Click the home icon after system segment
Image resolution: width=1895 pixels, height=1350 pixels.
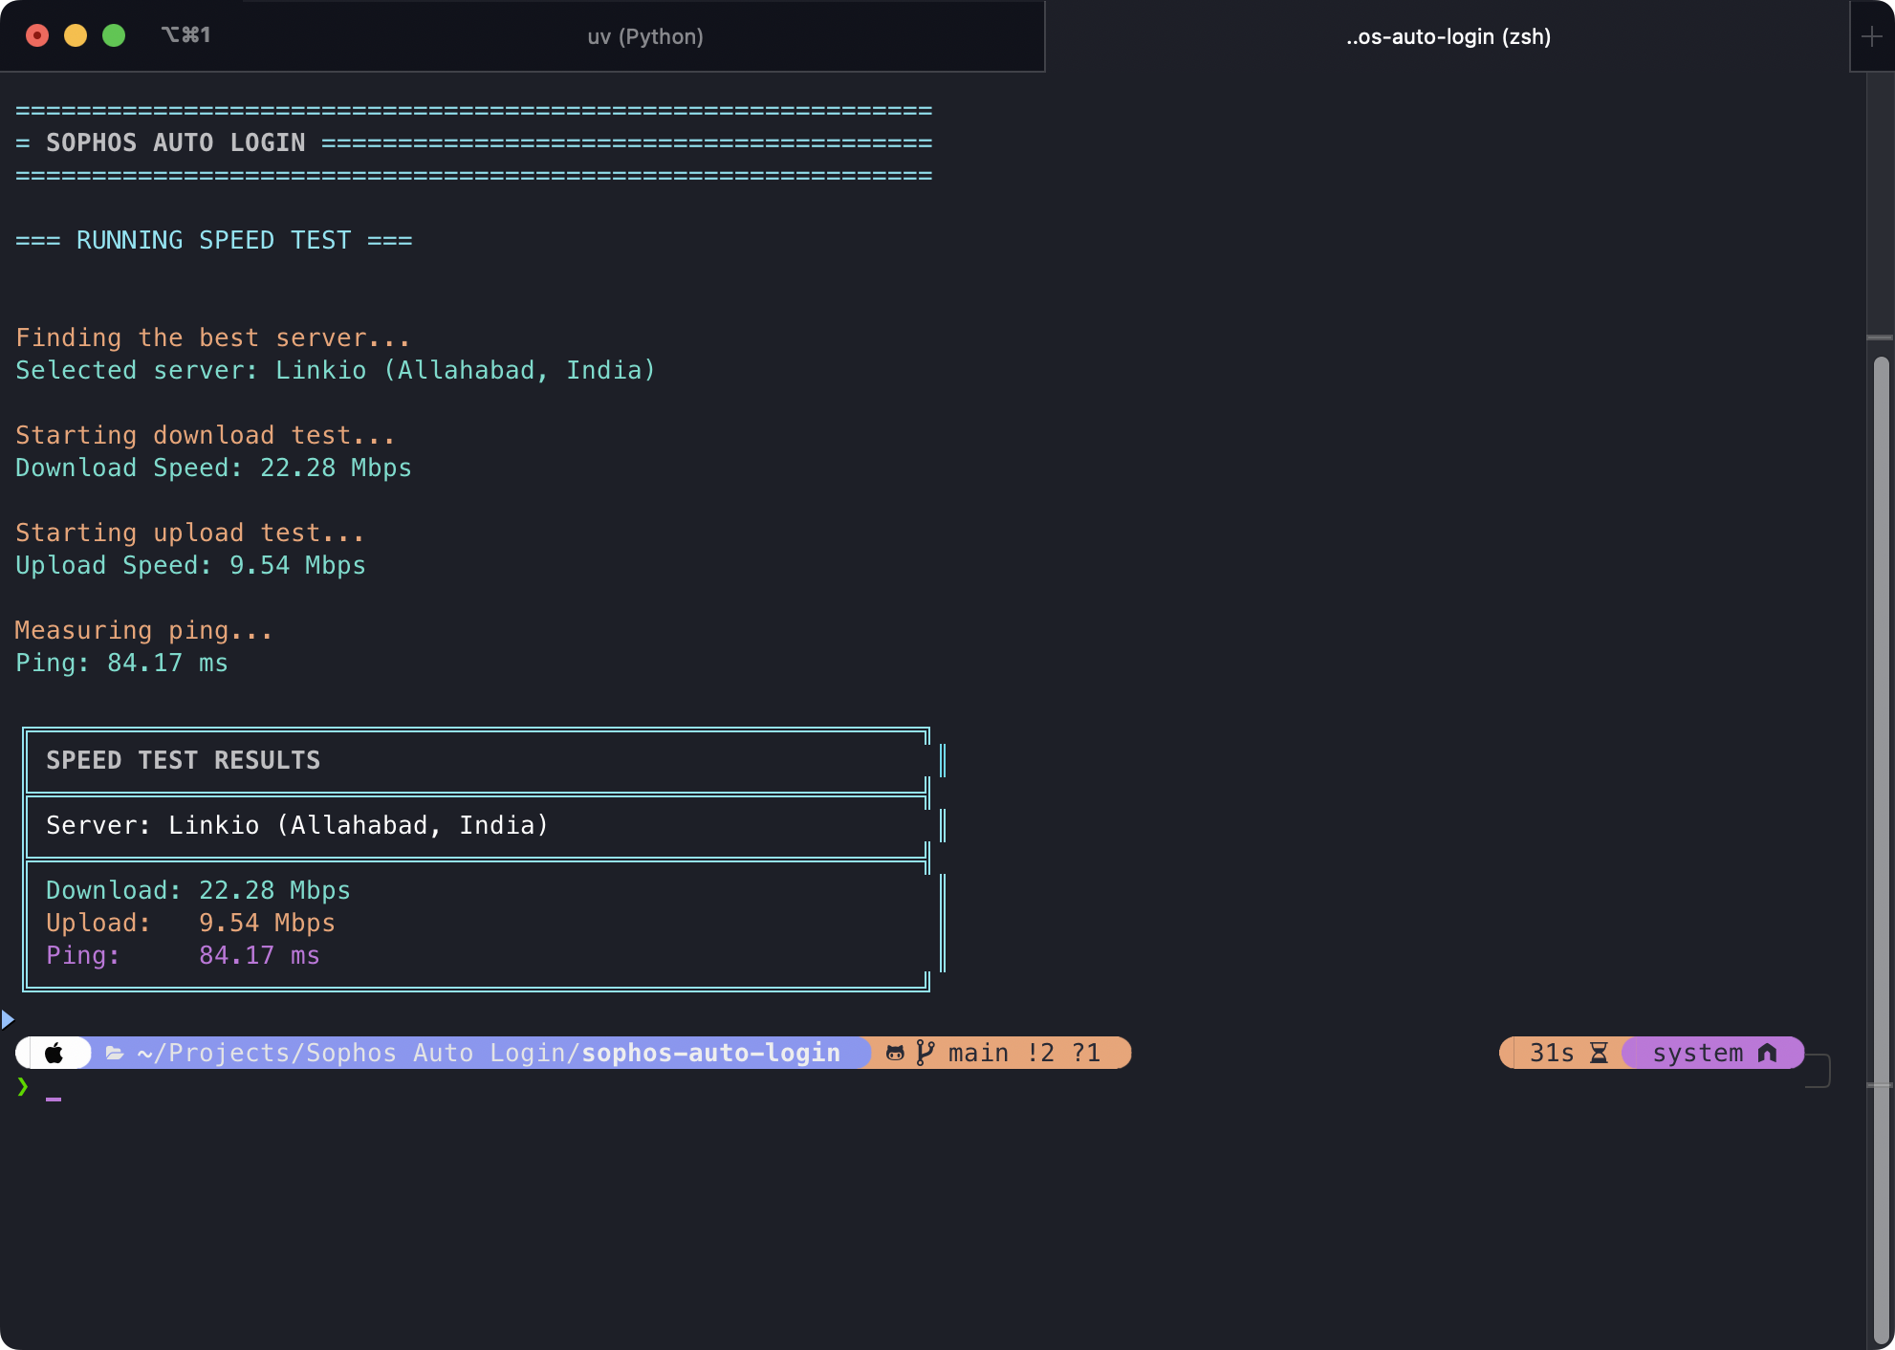pyautogui.click(x=1767, y=1053)
